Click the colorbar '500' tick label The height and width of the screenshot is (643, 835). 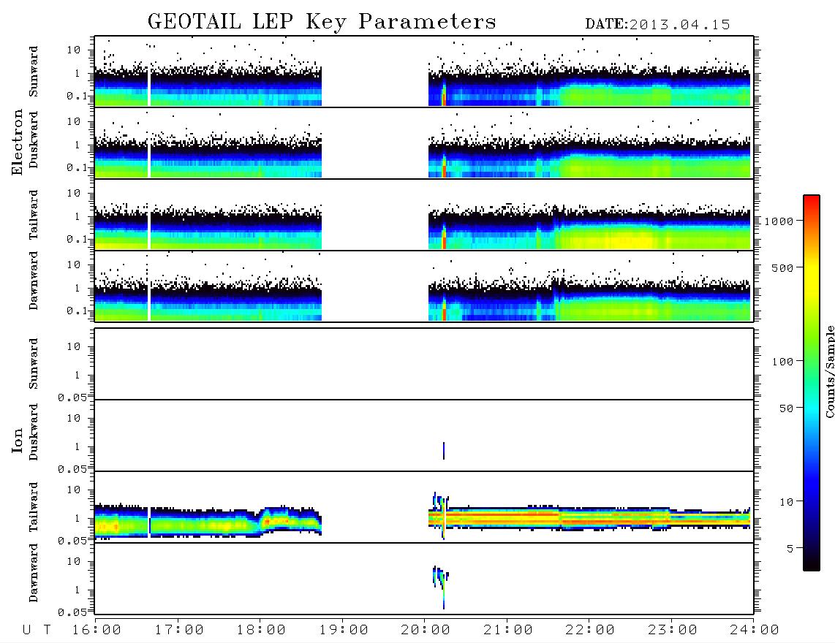[783, 267]
